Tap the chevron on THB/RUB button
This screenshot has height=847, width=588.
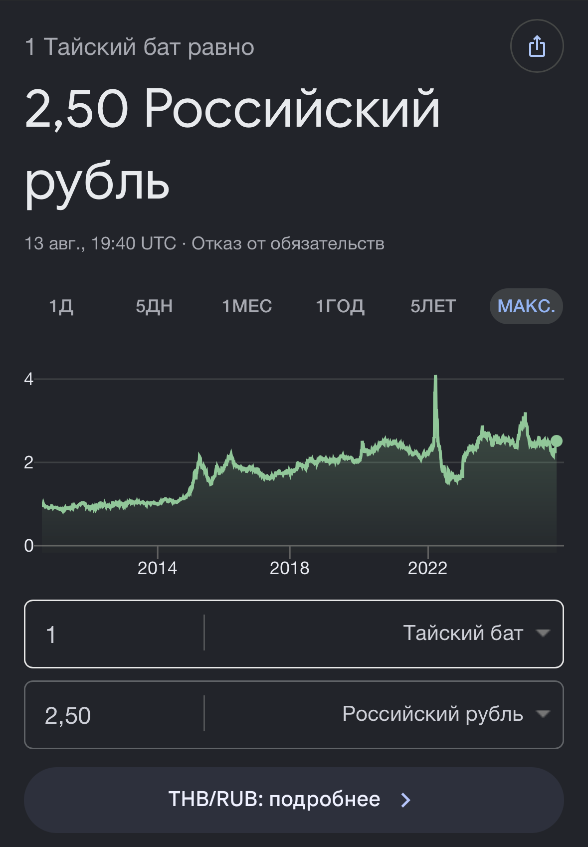point(406,800)
